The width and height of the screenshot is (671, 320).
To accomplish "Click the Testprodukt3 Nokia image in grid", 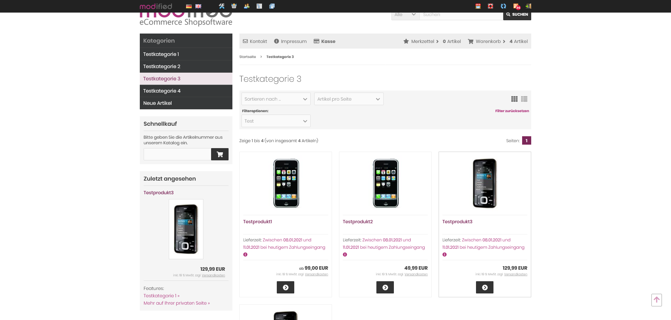I will point(485,183).
